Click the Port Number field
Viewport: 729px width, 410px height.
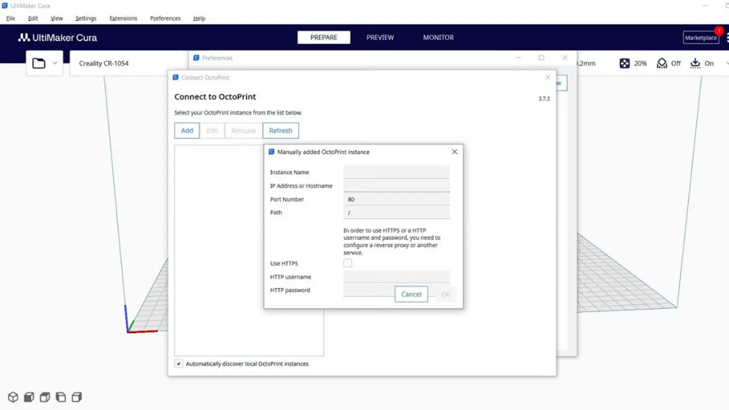[396, 199]
